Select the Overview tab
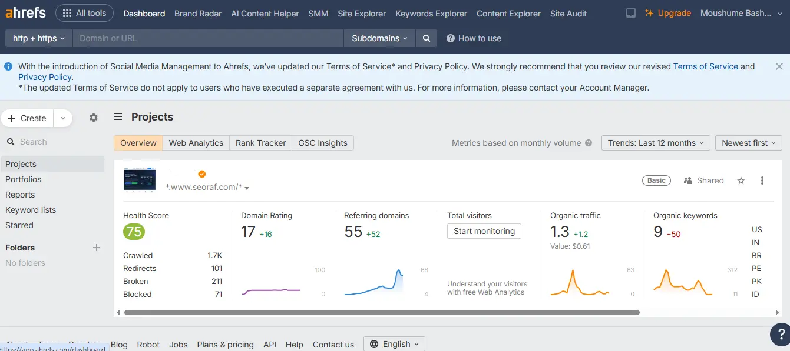Image resolution: width=790 pixels, height=351 pixels. [x=138, y=143]
